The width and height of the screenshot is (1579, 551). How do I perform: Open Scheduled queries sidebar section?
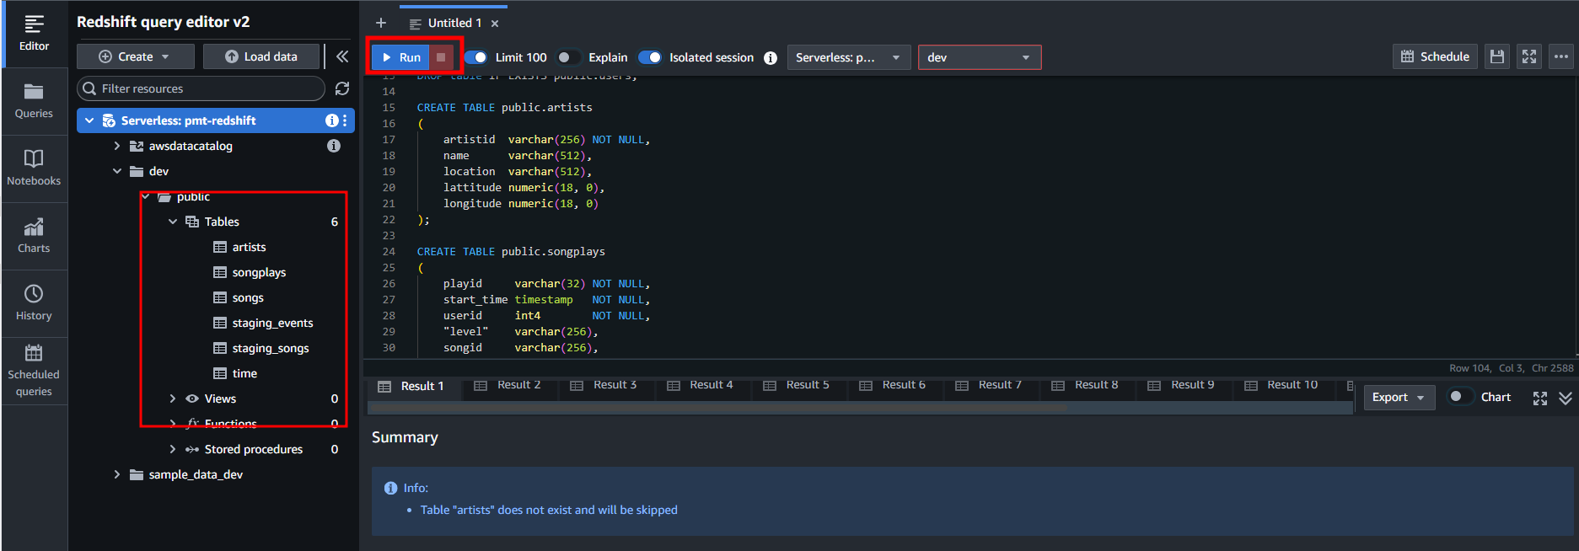coord(34,371)
